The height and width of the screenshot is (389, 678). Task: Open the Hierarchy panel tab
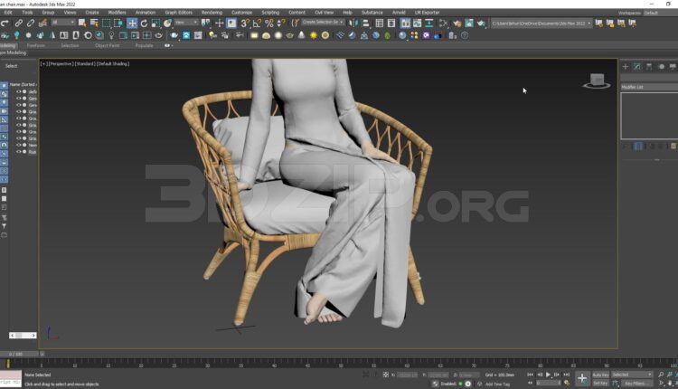tap(649, 66)
